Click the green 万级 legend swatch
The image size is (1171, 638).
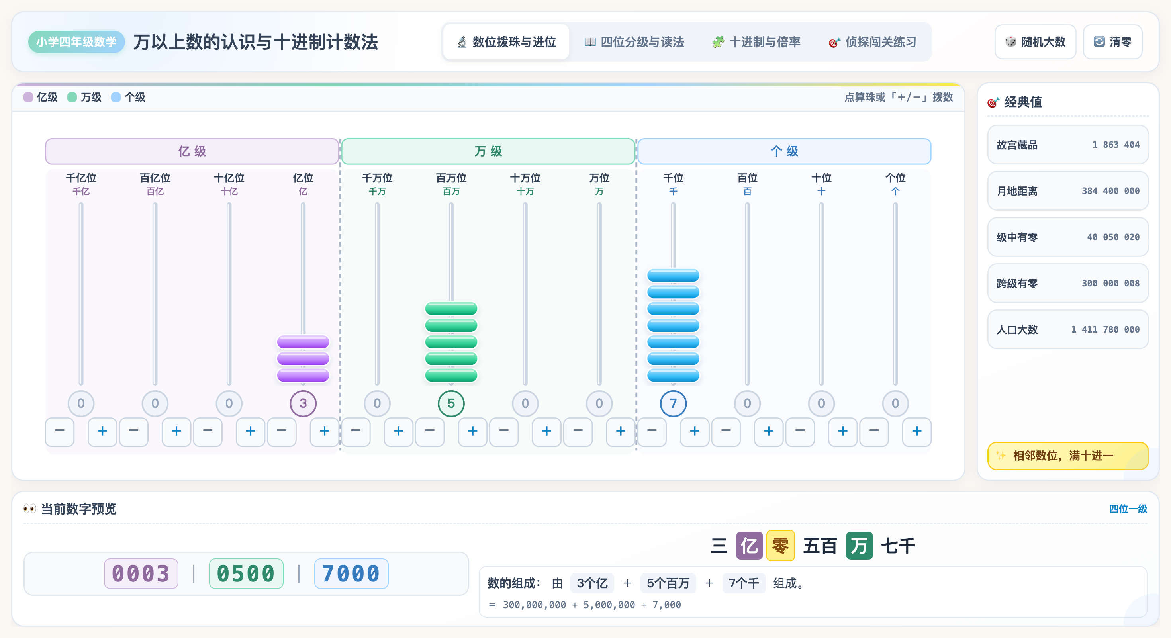point(72,97)
